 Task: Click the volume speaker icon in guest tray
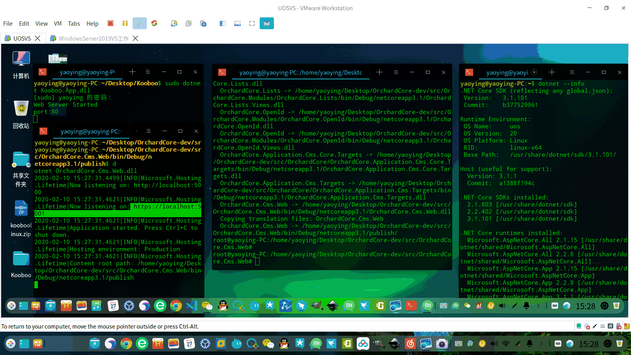coord(502,306)
